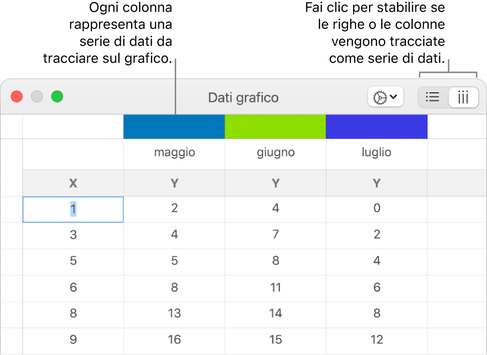Image resolution: width=487 pixels, height=355 pixels.
Task: Select the blue maggio series color bar
Action: click(x=174, y=127)
